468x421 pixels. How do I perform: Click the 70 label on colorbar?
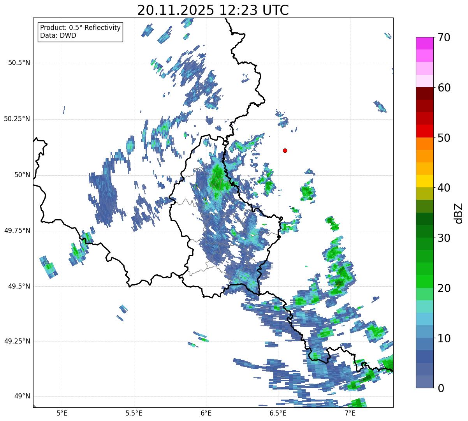pyautogui.click(x=444, y=37)
